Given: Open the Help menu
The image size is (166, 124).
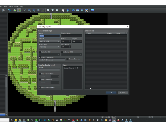Looking at the screenshot, I should [22, 6].
